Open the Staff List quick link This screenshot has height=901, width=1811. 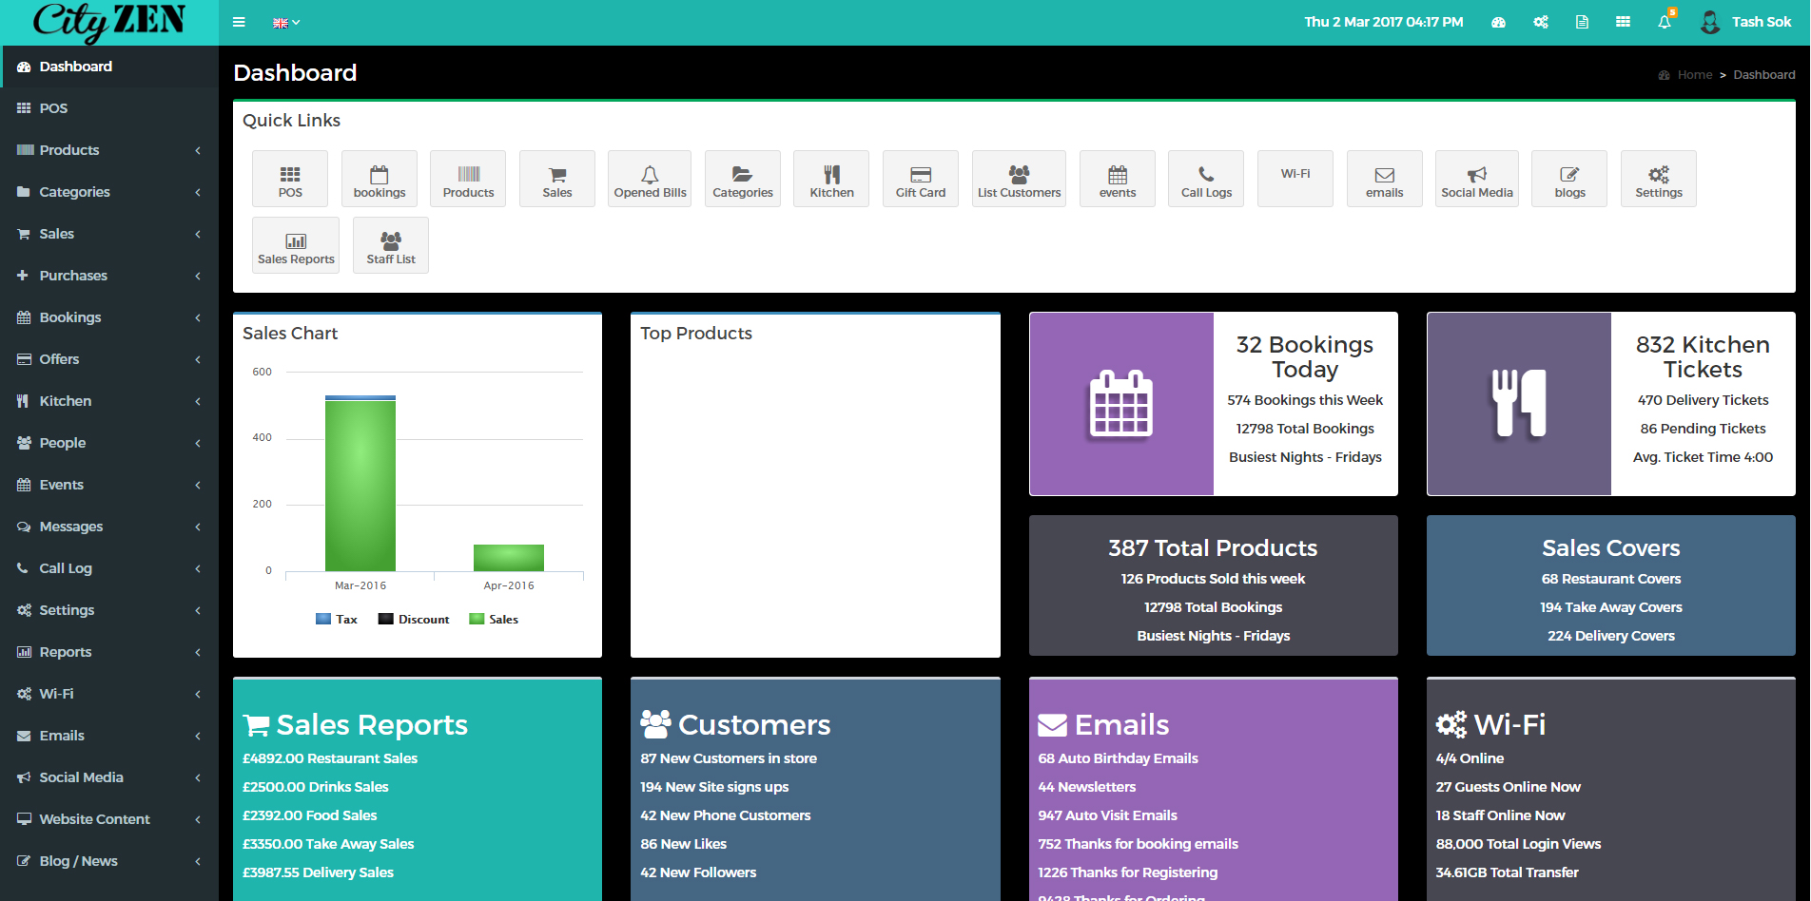pos(390,245)
